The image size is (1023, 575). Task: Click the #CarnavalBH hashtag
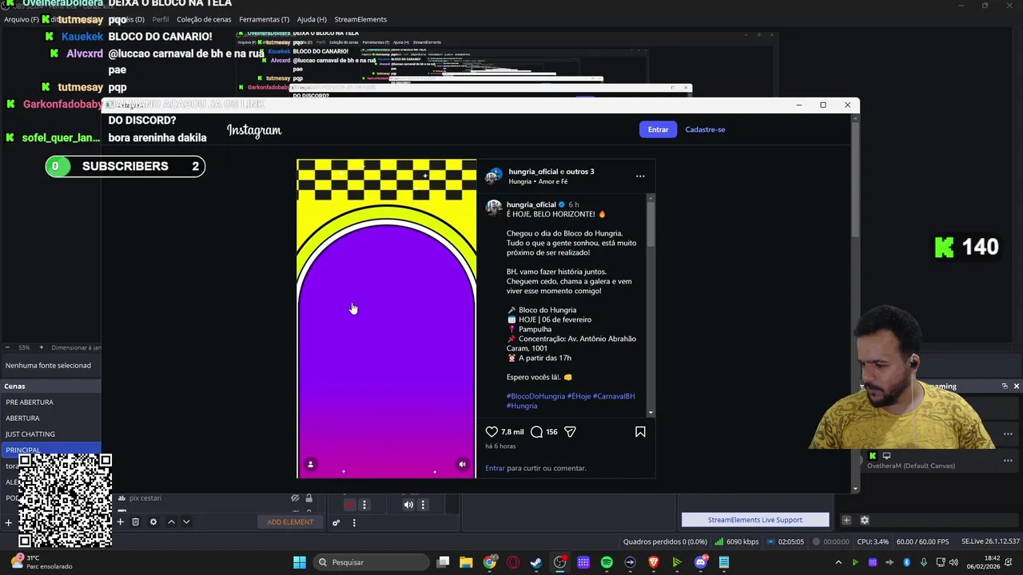coord(614,396)
